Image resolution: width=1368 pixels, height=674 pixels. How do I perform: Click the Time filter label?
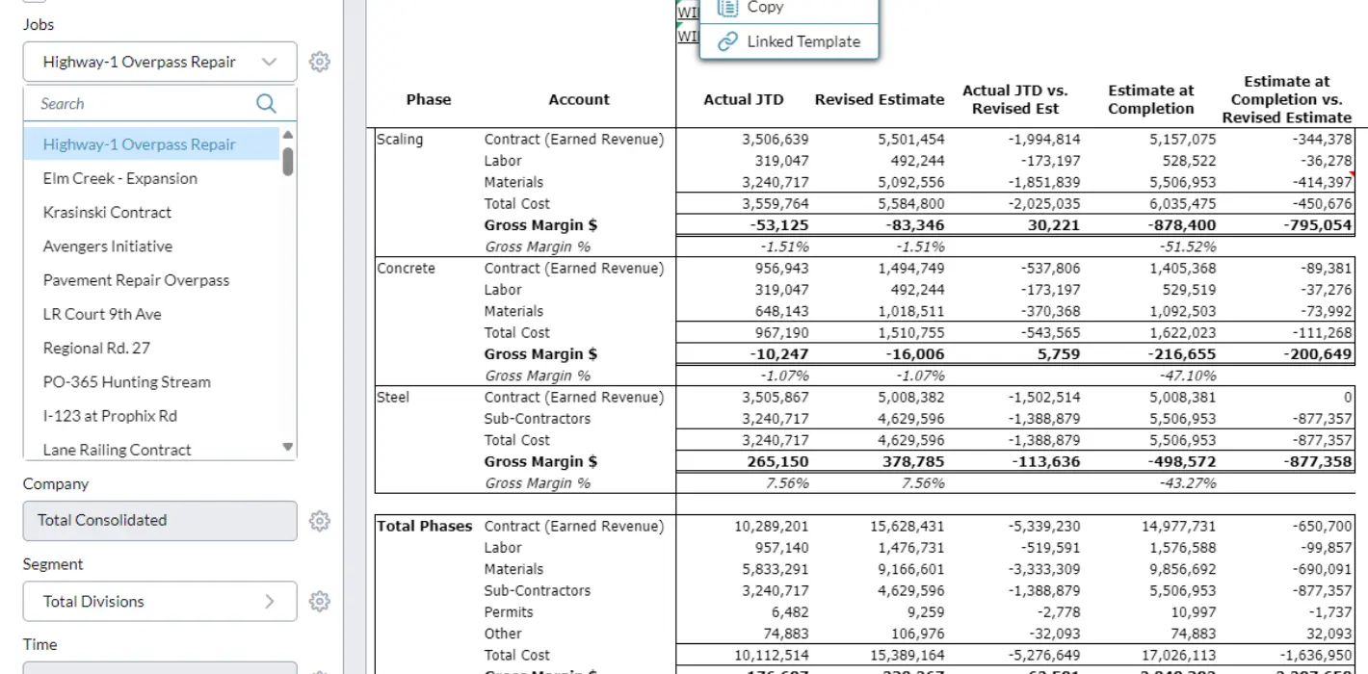[39, 644]
